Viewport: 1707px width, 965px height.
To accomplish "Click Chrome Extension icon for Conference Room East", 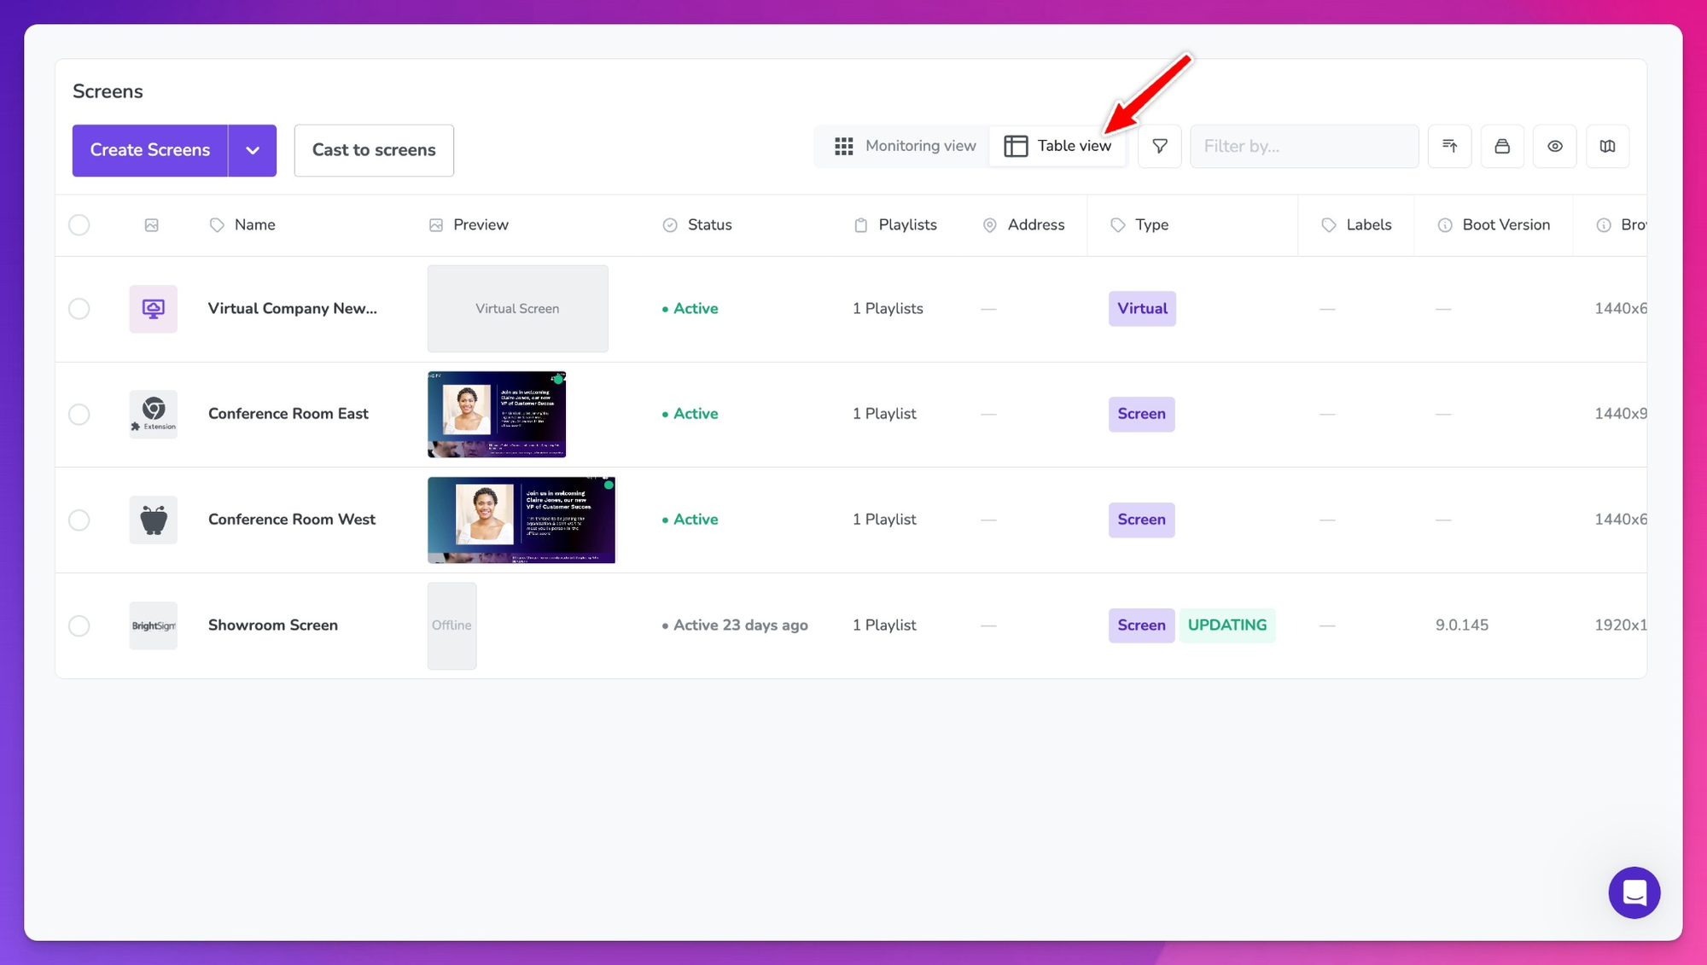I will 154,414.
